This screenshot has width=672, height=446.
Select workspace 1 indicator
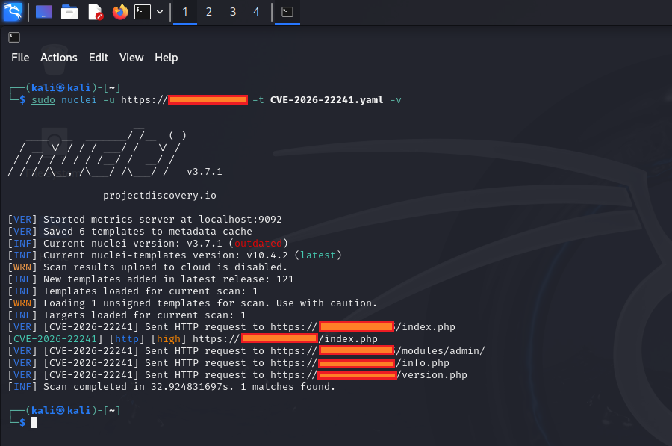click(x=185, y=12)
